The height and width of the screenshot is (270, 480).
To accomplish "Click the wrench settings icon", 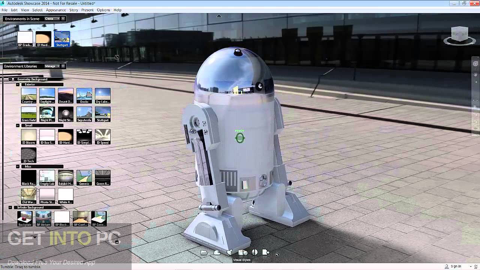I will 277,255.
